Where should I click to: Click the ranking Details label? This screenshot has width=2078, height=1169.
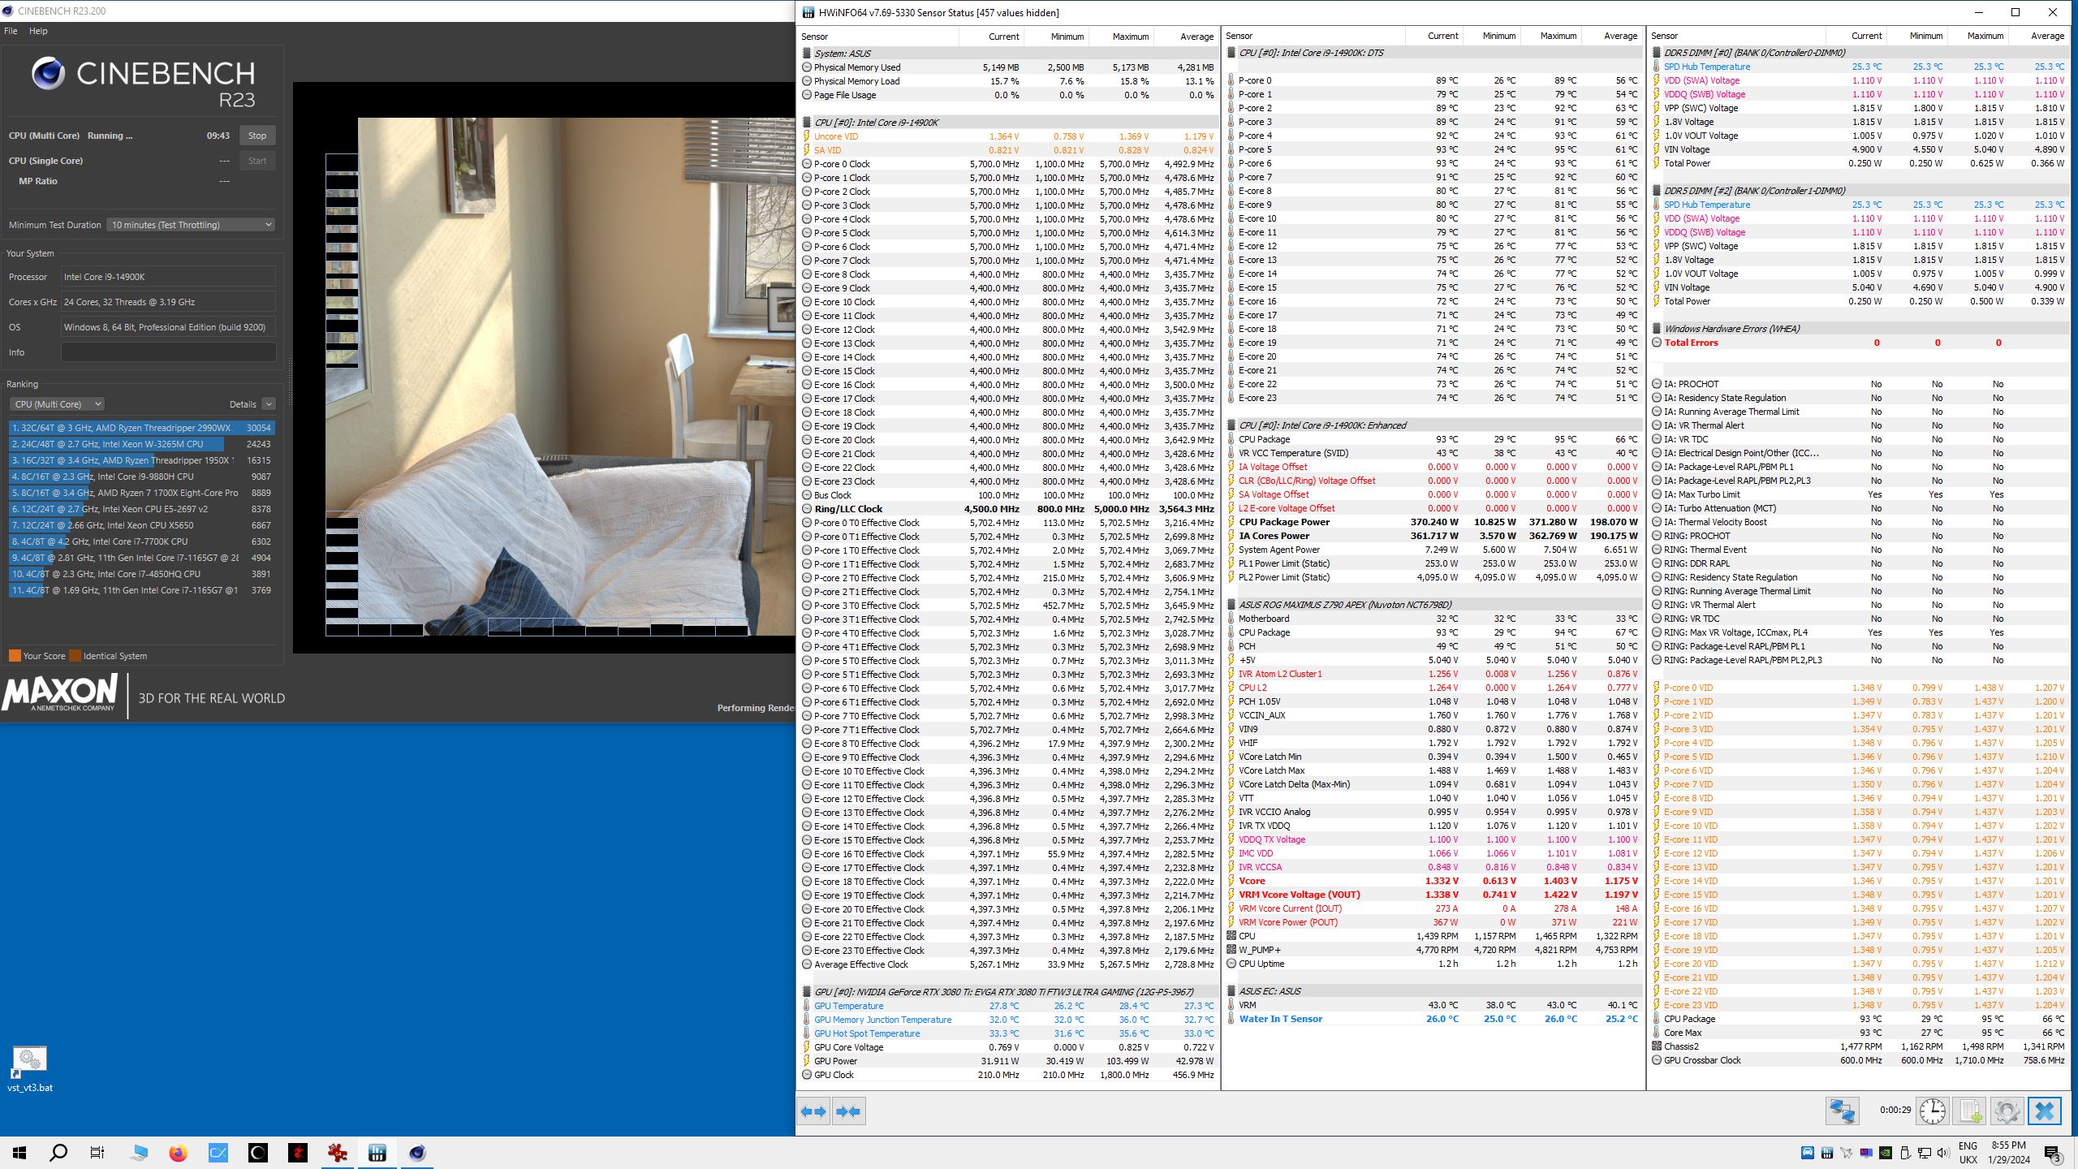pos(243,404)
